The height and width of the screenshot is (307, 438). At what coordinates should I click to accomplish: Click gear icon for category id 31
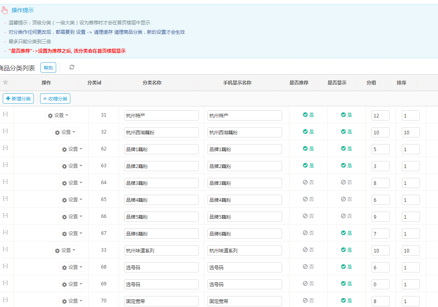pyautogui.click(x=50, y=115)
